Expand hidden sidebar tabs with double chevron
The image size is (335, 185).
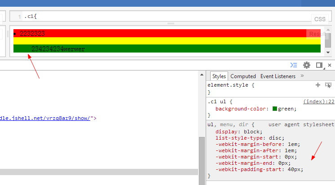click(x=302, y=76)
